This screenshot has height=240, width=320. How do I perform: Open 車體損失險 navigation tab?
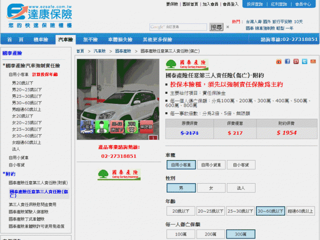[120, 39]
